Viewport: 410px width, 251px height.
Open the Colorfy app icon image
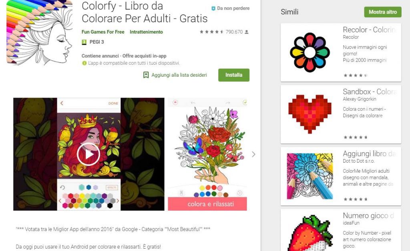coord(40,32)
